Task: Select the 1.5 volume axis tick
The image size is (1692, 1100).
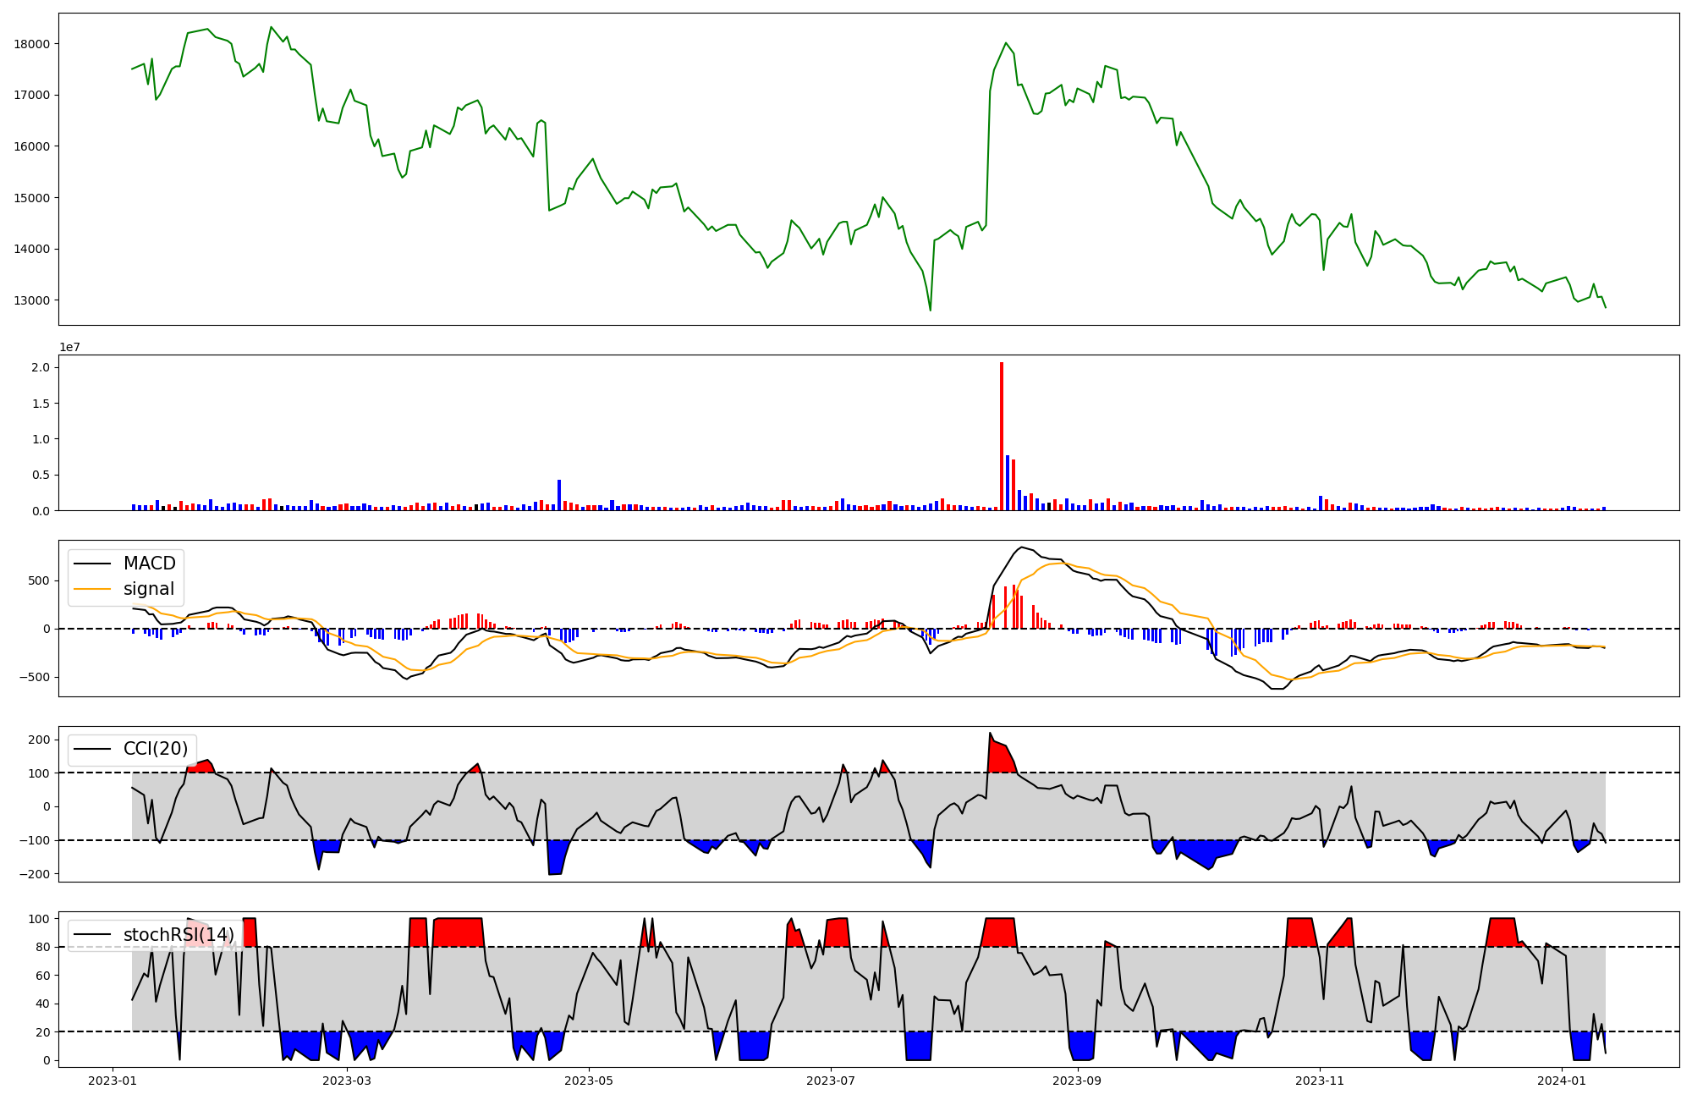Action: [x=41, y=404]
